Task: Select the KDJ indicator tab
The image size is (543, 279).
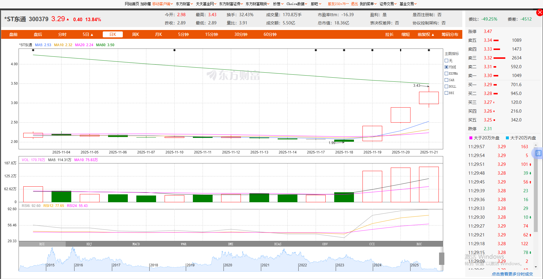Action: [x=89, y=244]
